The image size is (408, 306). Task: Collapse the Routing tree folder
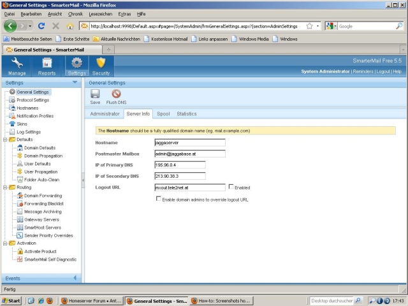(5, 187)
